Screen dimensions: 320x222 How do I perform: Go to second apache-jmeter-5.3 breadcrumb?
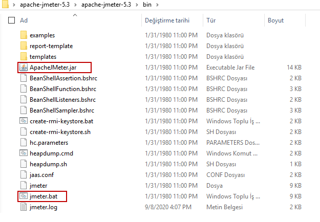(x=106, y=5)
